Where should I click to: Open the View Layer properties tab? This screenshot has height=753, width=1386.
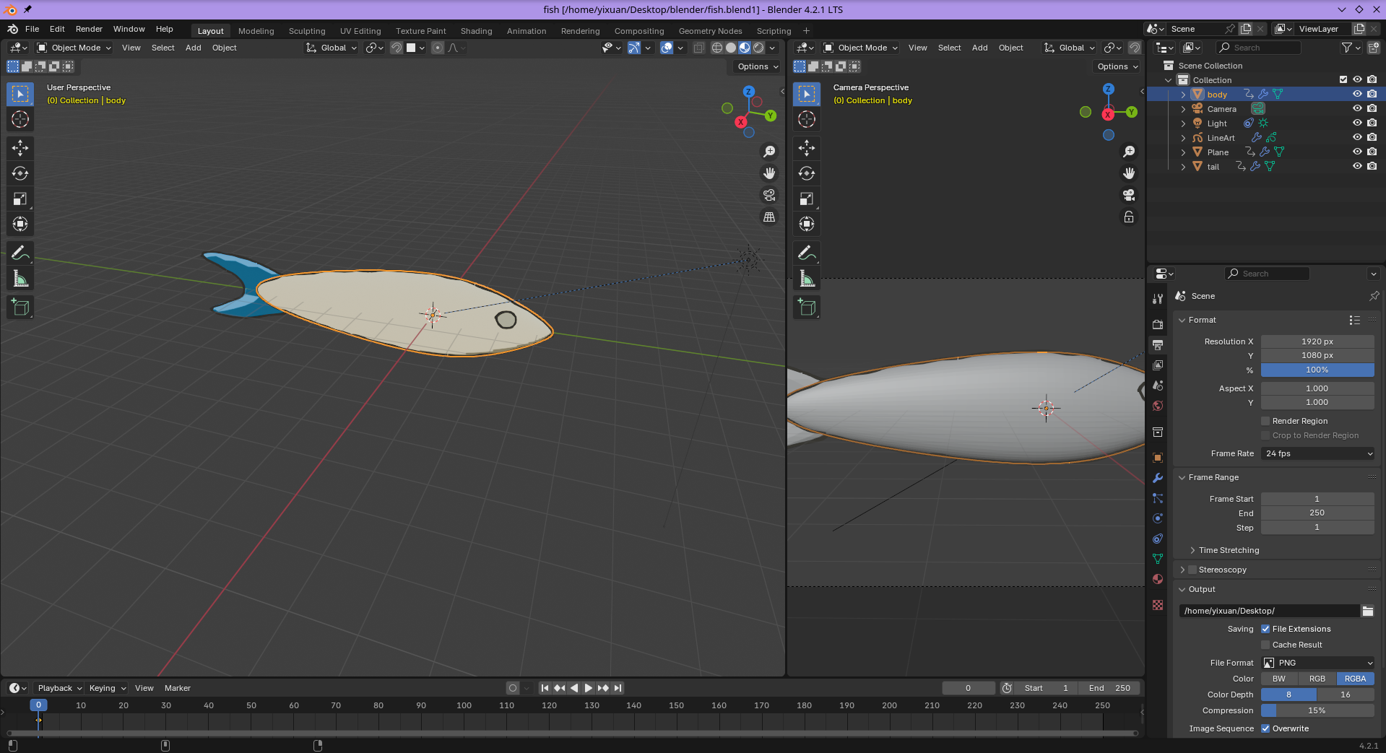tap(1158, 365)
